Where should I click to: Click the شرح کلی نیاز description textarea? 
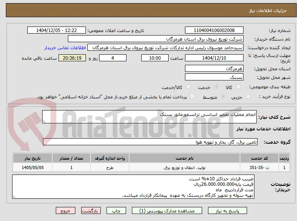[x=149, y=117]
